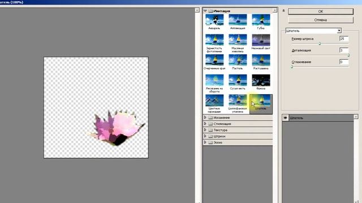
Task: Select the Рисование на обороте thumbnail
Action: point(214,80)
